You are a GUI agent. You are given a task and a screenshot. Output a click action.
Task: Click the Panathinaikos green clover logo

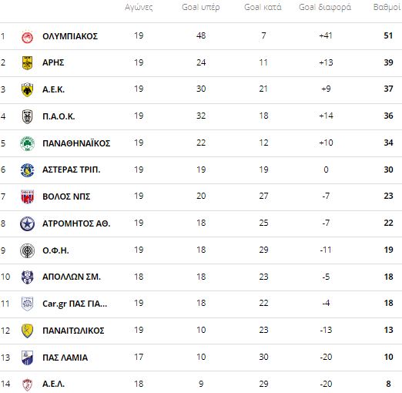[27, 143]
